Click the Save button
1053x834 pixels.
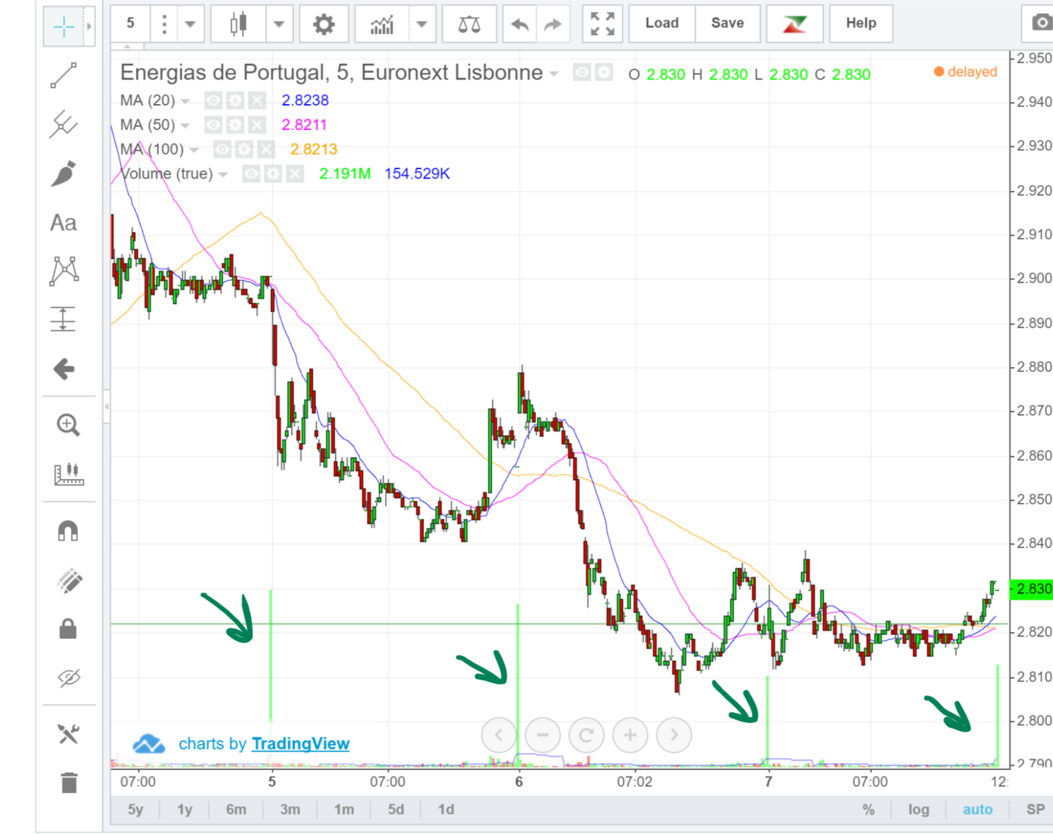click(727, 23)
